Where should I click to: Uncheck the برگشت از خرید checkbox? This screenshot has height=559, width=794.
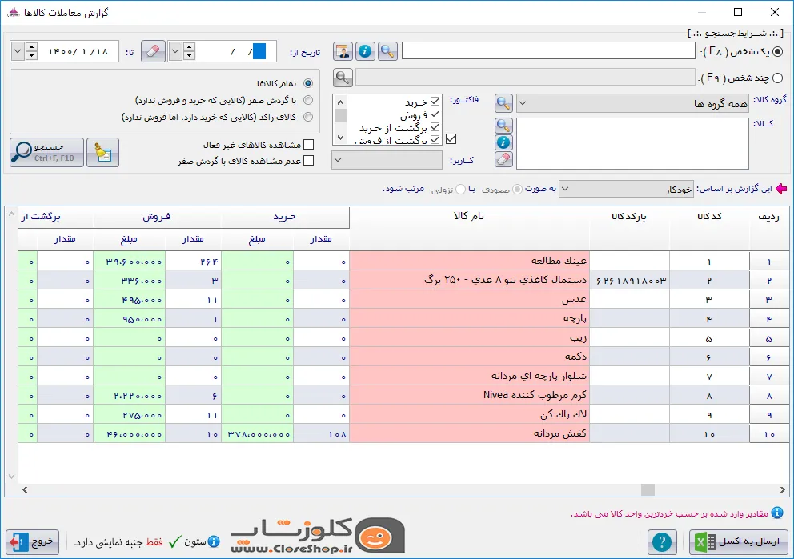coord(435,127)
